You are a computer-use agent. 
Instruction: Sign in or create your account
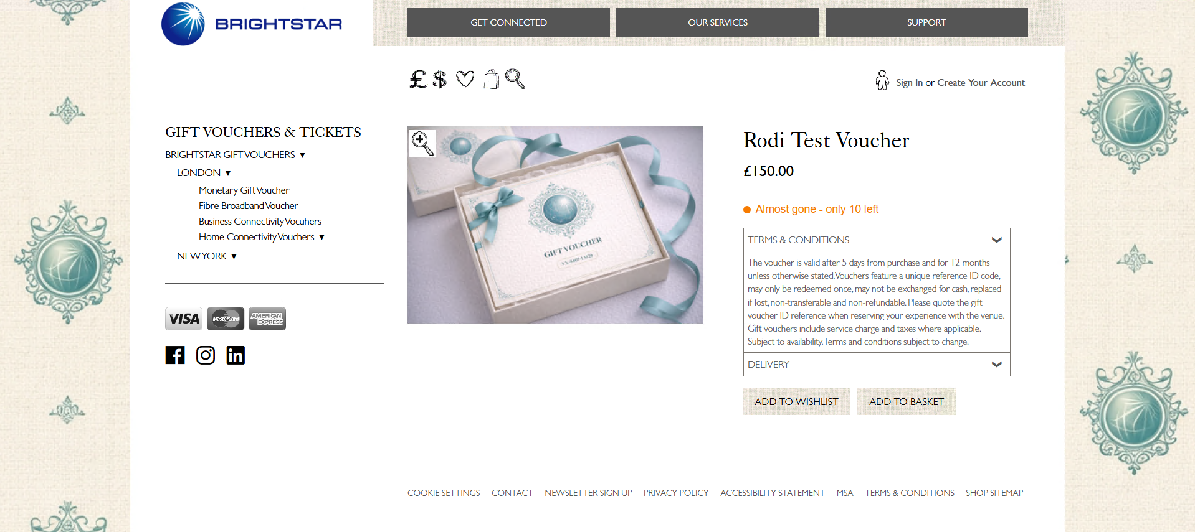coord(960,83)
